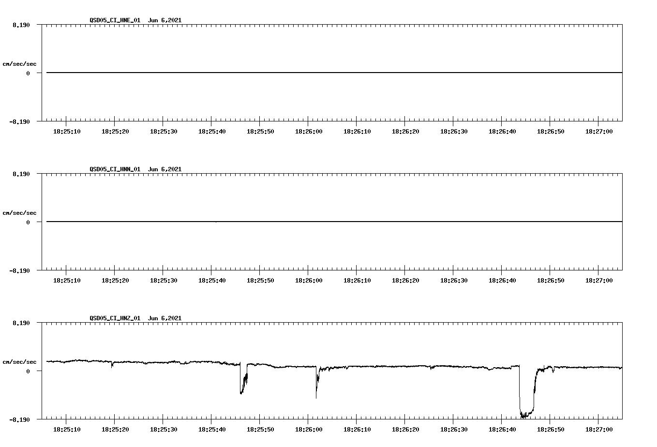Select the -8.190 lower limit on HNN plot
The image size is (657, 447).
[x=20, y=270]
